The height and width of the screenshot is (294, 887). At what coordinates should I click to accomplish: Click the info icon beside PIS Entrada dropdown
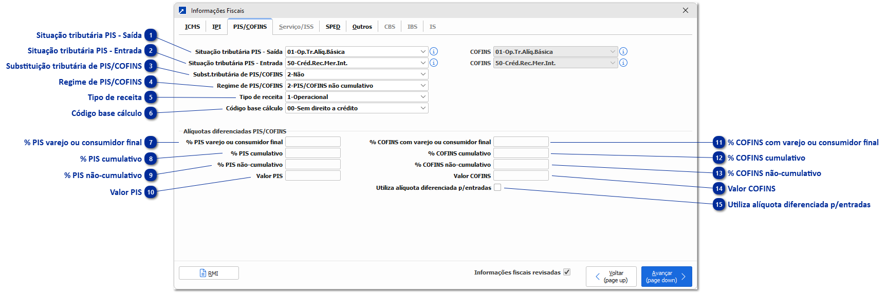click(434, 63)
